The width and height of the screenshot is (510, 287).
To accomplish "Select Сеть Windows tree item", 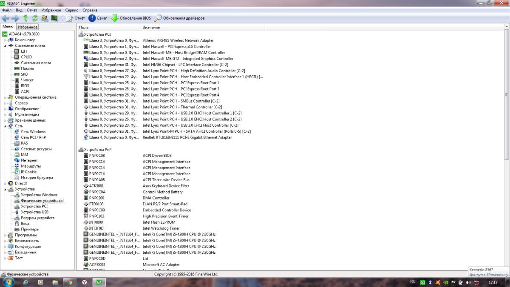I will [x=33, y=132].
